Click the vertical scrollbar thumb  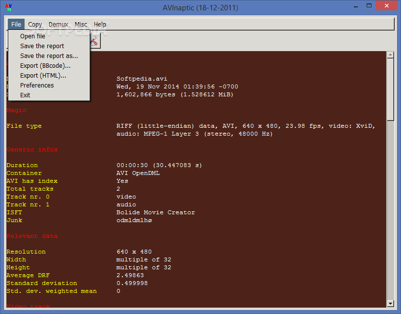[390, 89]
